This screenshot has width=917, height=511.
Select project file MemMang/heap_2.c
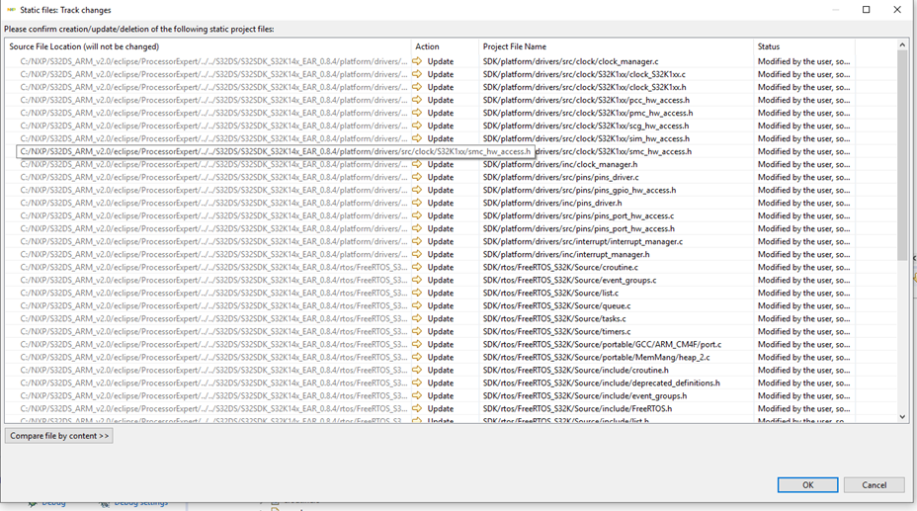597,357
